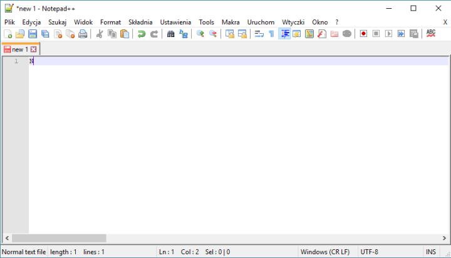
Task: Redo action gray arrow icon
Action: [x=154, y=34]
